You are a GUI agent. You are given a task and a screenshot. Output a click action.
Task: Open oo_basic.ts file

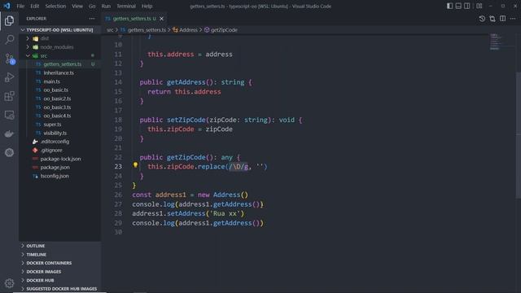point(59,90)
